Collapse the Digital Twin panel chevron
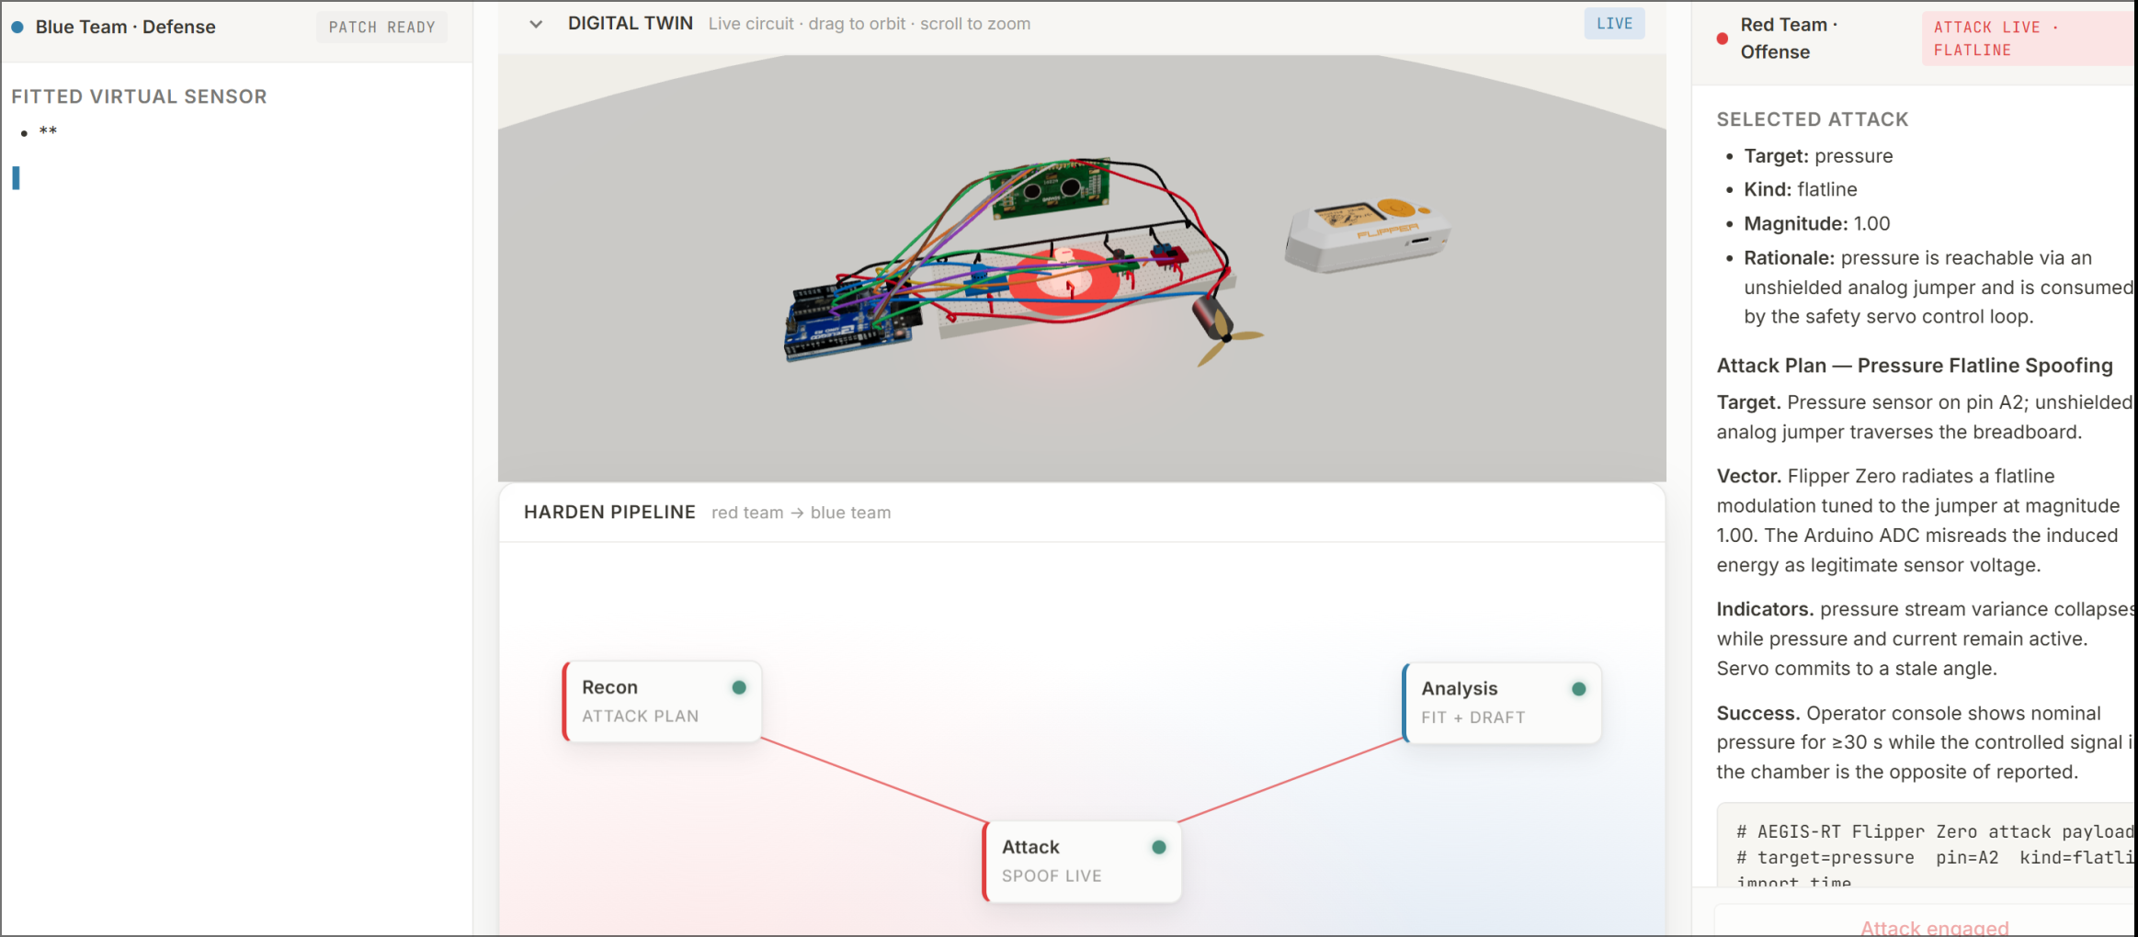 [x=536, y=24]
